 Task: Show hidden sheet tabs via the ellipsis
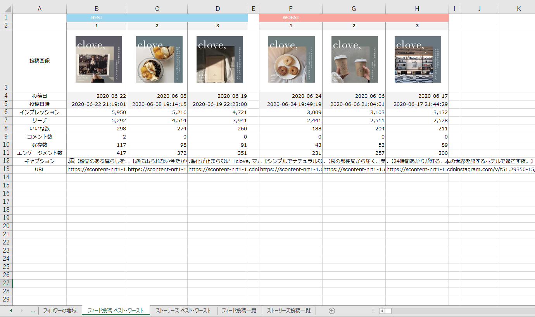33,310
